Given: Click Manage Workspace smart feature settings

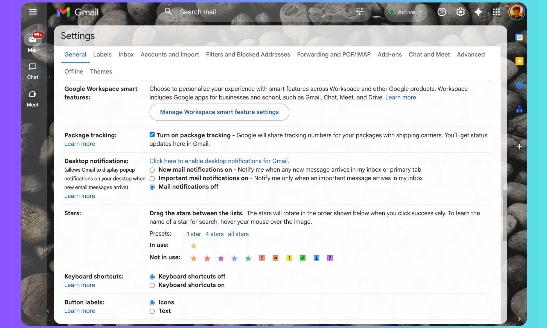Looking at the screenshot, I should click(219, 112).
